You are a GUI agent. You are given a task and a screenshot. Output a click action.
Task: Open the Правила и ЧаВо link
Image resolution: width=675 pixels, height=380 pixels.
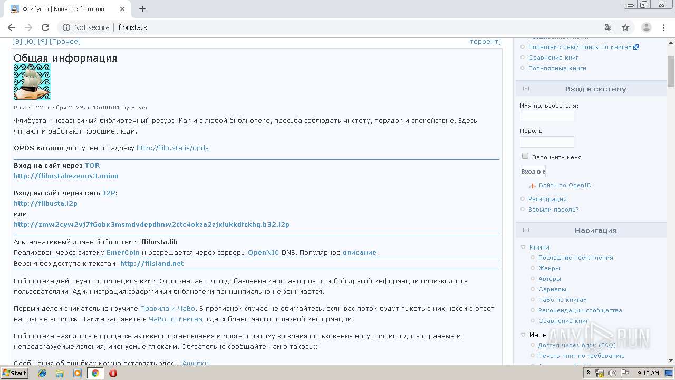[x=168, y=308]
